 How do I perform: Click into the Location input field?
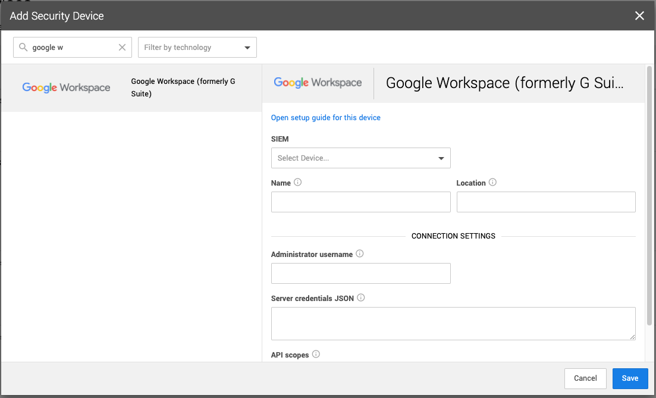tap(546, 202)
